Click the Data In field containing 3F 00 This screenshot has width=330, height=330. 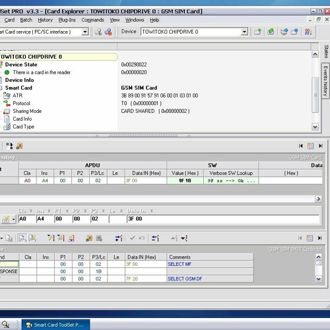[223, 219]
